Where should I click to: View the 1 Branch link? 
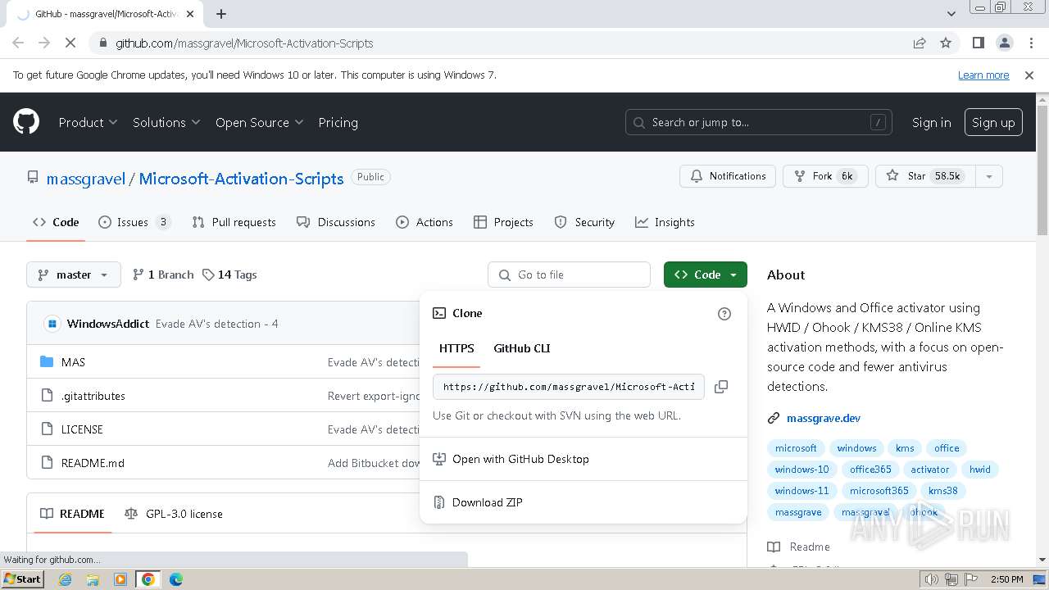click(163, 275)
